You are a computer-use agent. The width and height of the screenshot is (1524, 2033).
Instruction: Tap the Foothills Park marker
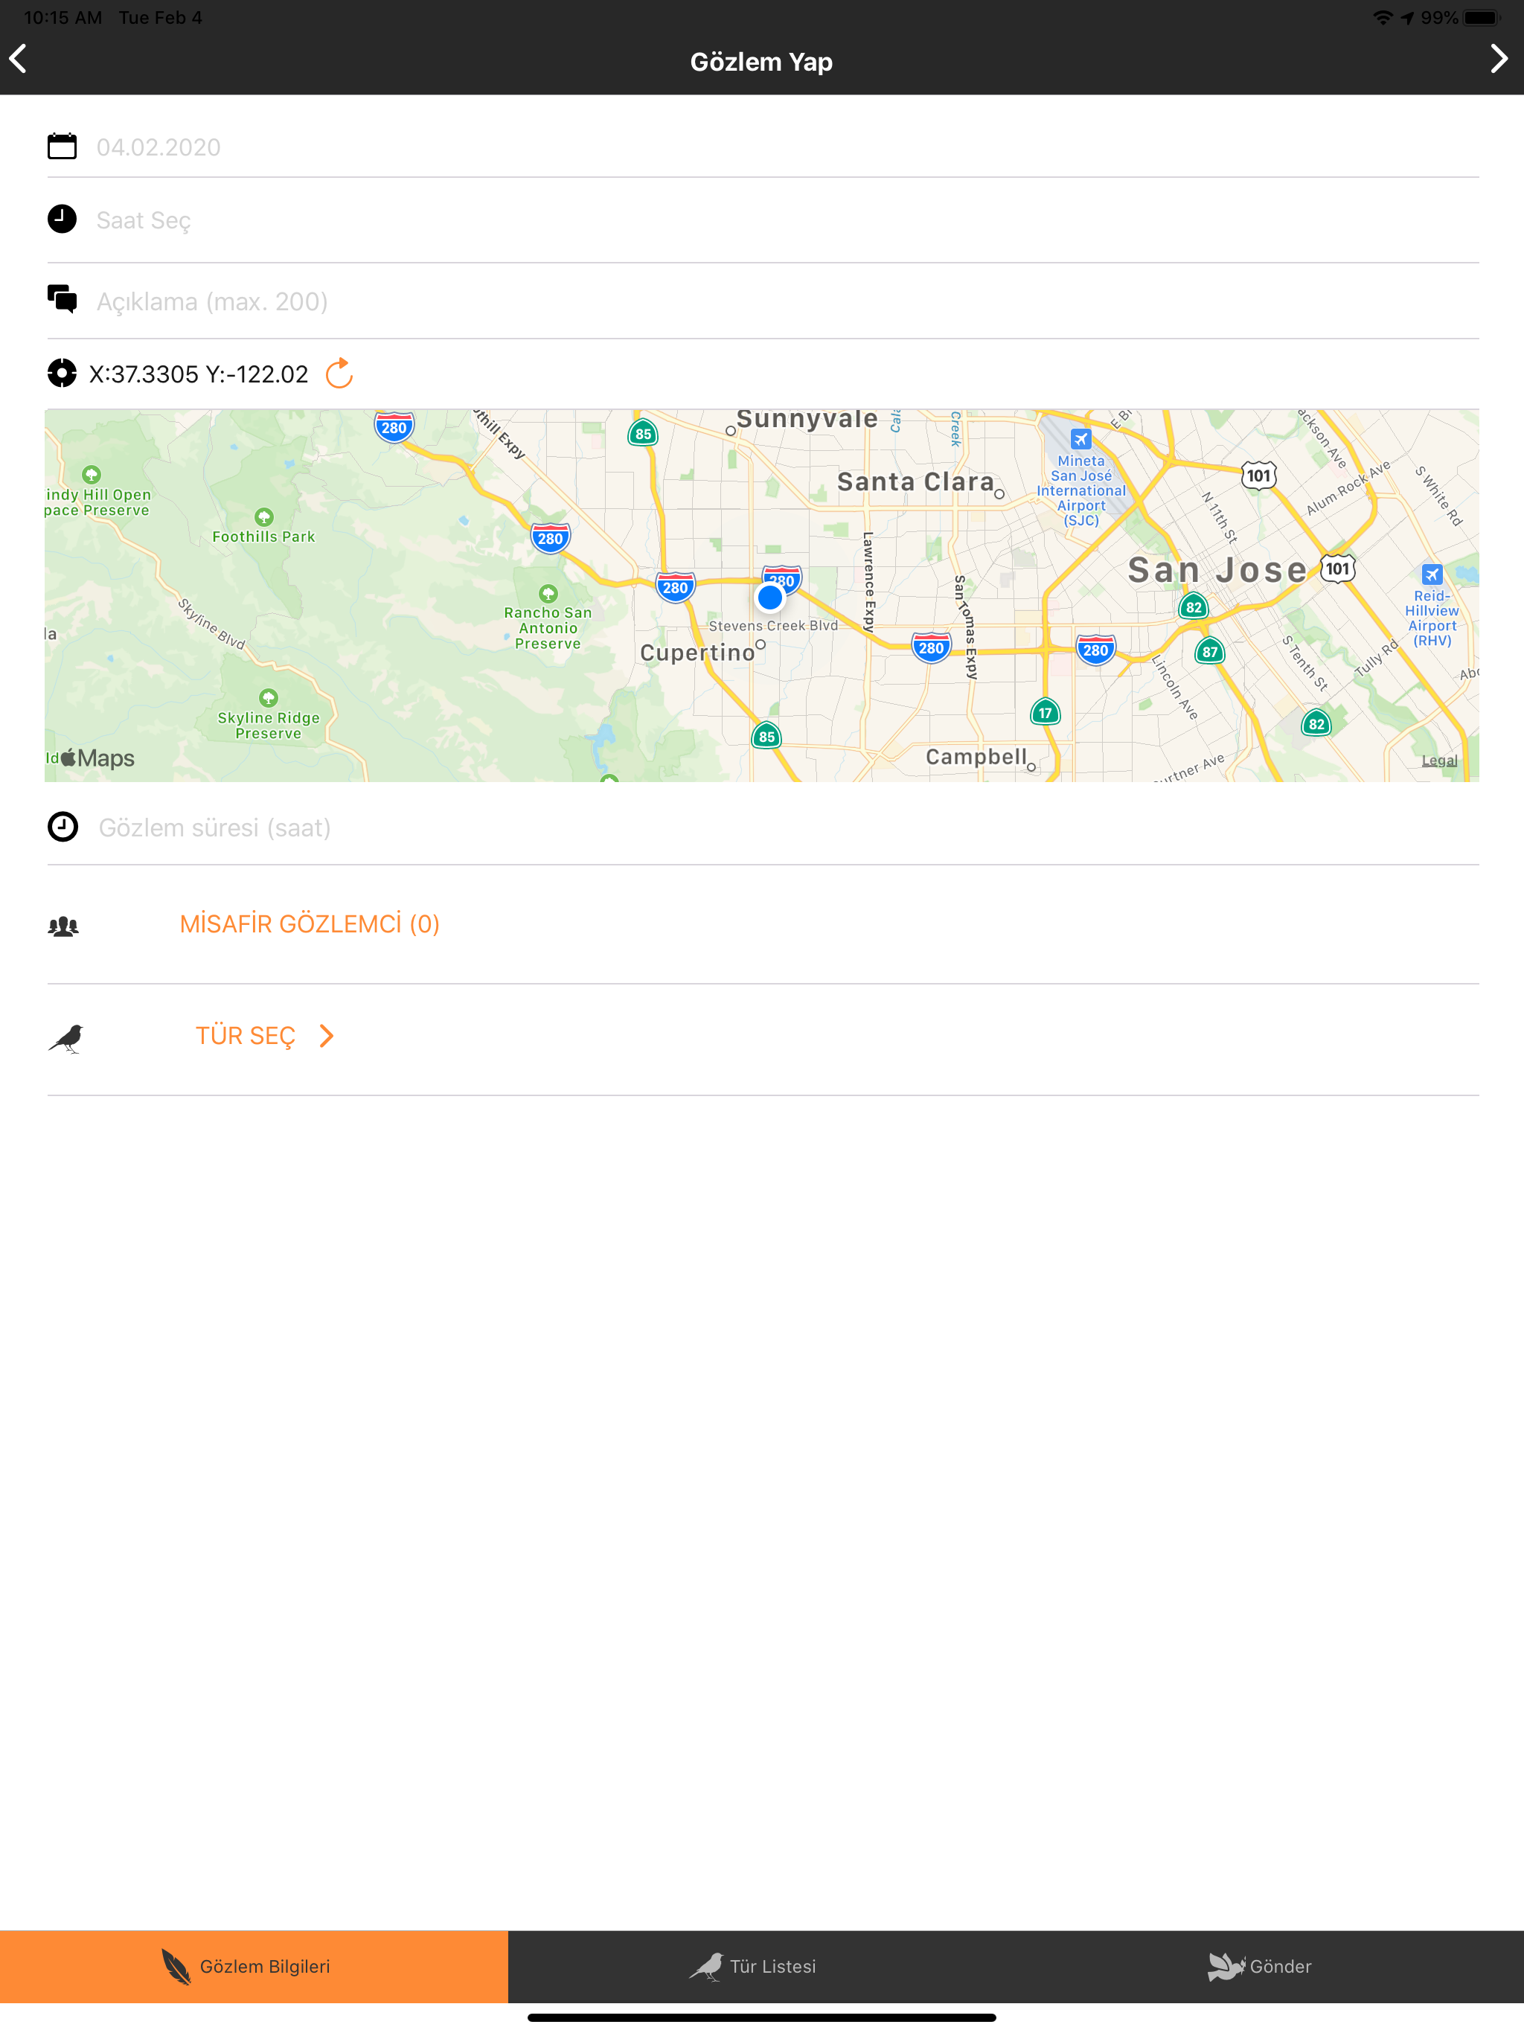[264, 517]
